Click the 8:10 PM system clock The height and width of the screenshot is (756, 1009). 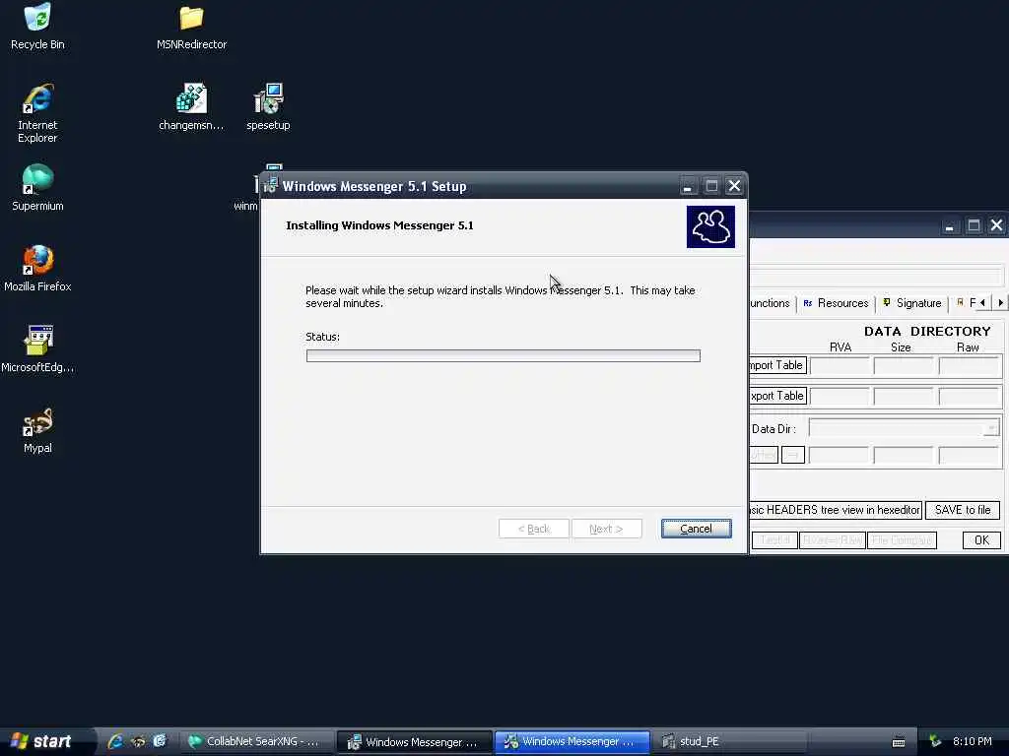(x=973, y=741)
